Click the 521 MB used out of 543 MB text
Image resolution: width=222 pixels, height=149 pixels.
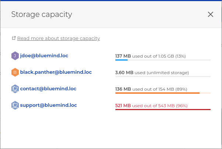(151, 106)
